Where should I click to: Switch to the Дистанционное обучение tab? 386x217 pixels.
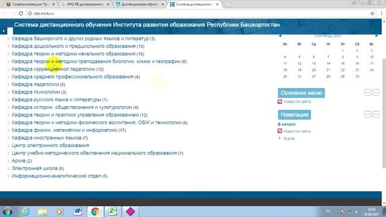point(139,4)
